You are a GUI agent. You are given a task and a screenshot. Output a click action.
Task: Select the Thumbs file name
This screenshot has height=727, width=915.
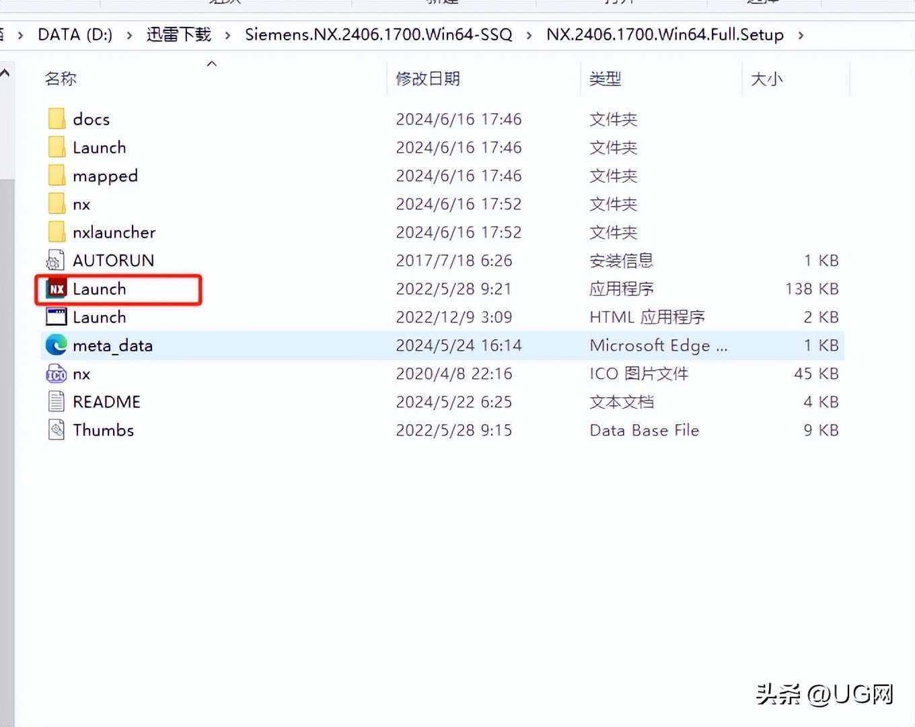[104, 430]
